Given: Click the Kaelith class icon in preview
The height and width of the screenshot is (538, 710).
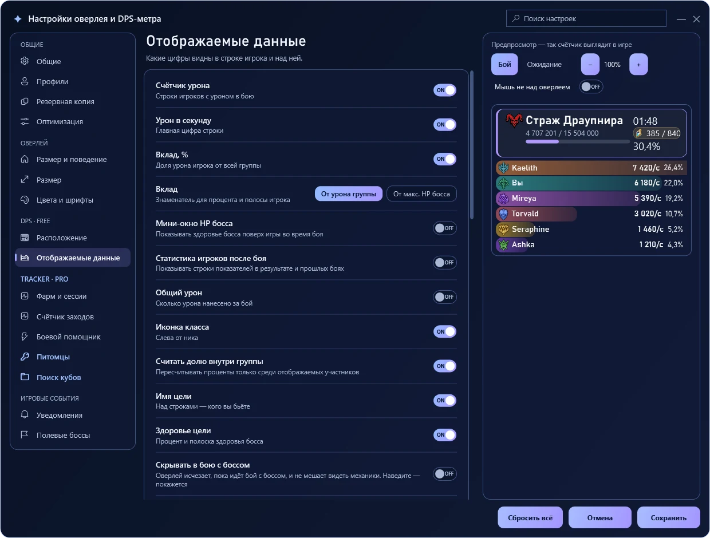Looking at the screenshot, I should click(x=503, y=168).
